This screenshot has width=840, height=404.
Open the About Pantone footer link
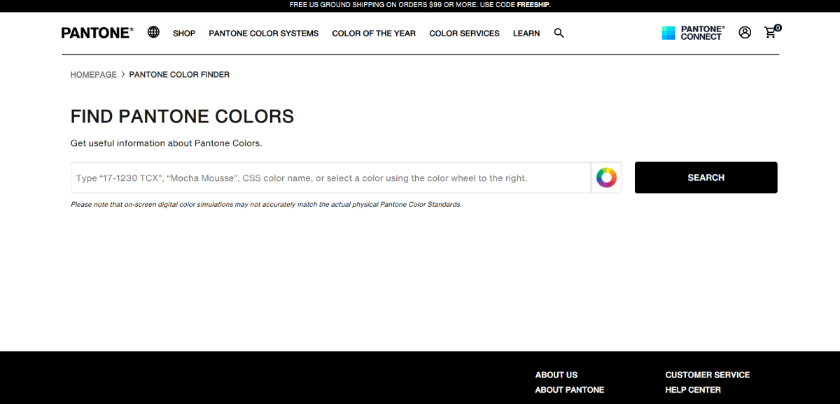point(570,390)
